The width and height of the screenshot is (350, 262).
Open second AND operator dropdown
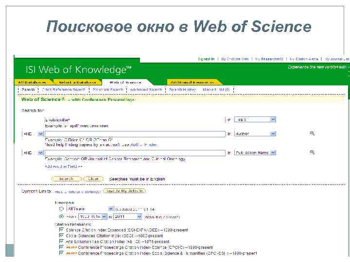(x=33, y=153)
